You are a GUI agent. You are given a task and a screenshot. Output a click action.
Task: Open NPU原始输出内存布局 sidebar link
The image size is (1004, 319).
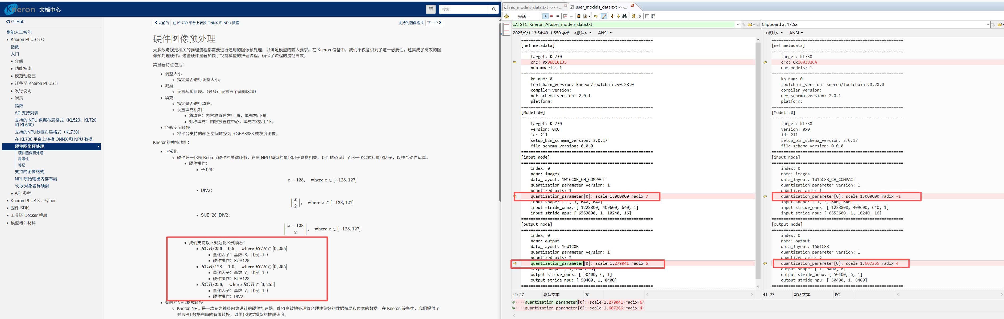[x=36, y=179]
